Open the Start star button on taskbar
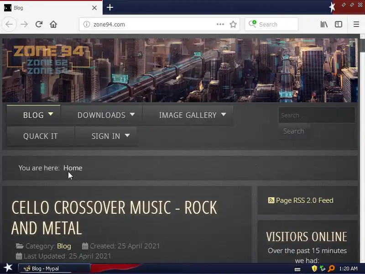Image resolution: width=365 pixels, height=274 pixels. click(8, 268)
